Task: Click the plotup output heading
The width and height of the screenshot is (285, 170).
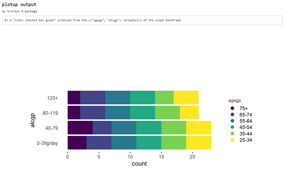Action: [19, 5]
